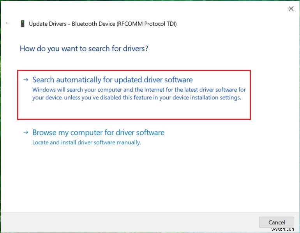Click the Bluetooth device icon in title

tap(23, 24)
